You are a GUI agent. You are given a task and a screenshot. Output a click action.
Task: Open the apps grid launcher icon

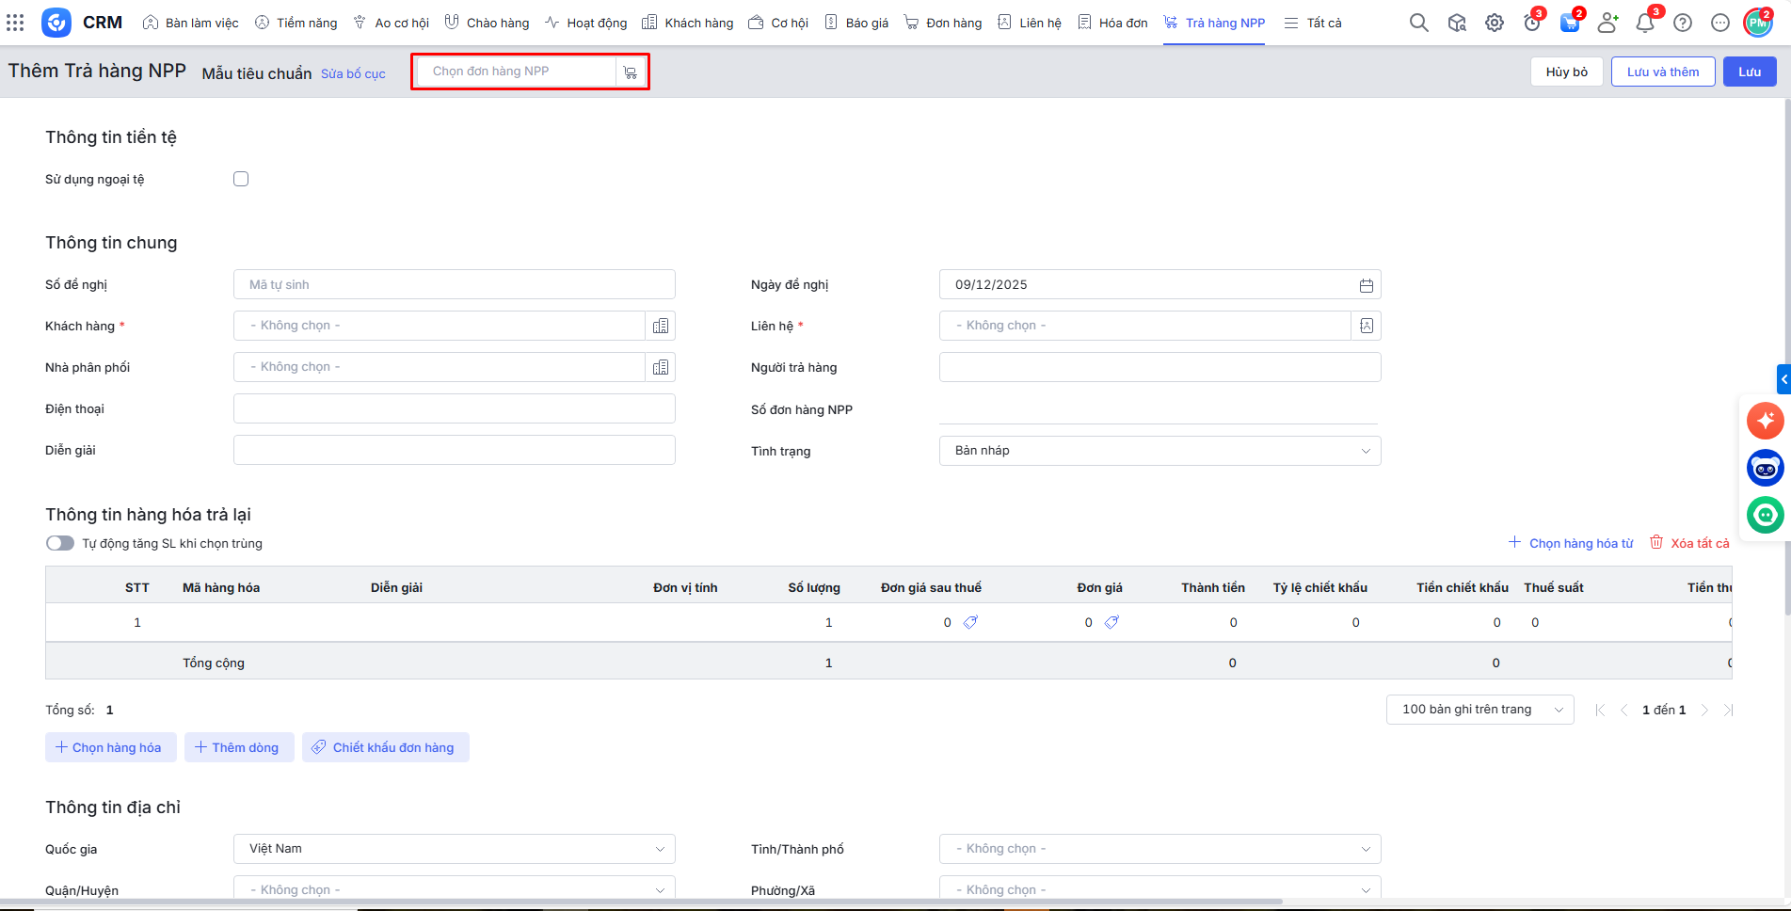(15, 23)
